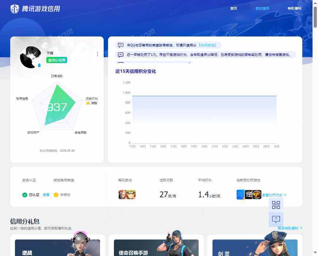This screenshot has width=318, height=256.
Task: Click the scrollbar down arrow
Action: pos(315,252)
